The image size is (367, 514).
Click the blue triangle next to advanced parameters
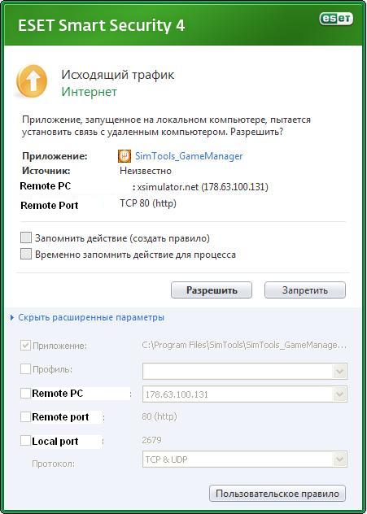coord(12,318)
